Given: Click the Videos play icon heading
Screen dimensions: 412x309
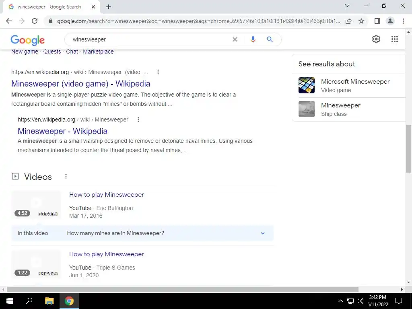Looking at the screenshot, I should [x=15, y=176].
